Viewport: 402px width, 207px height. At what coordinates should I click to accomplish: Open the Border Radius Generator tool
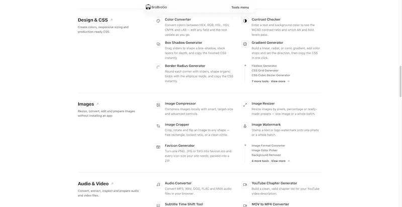185,66
